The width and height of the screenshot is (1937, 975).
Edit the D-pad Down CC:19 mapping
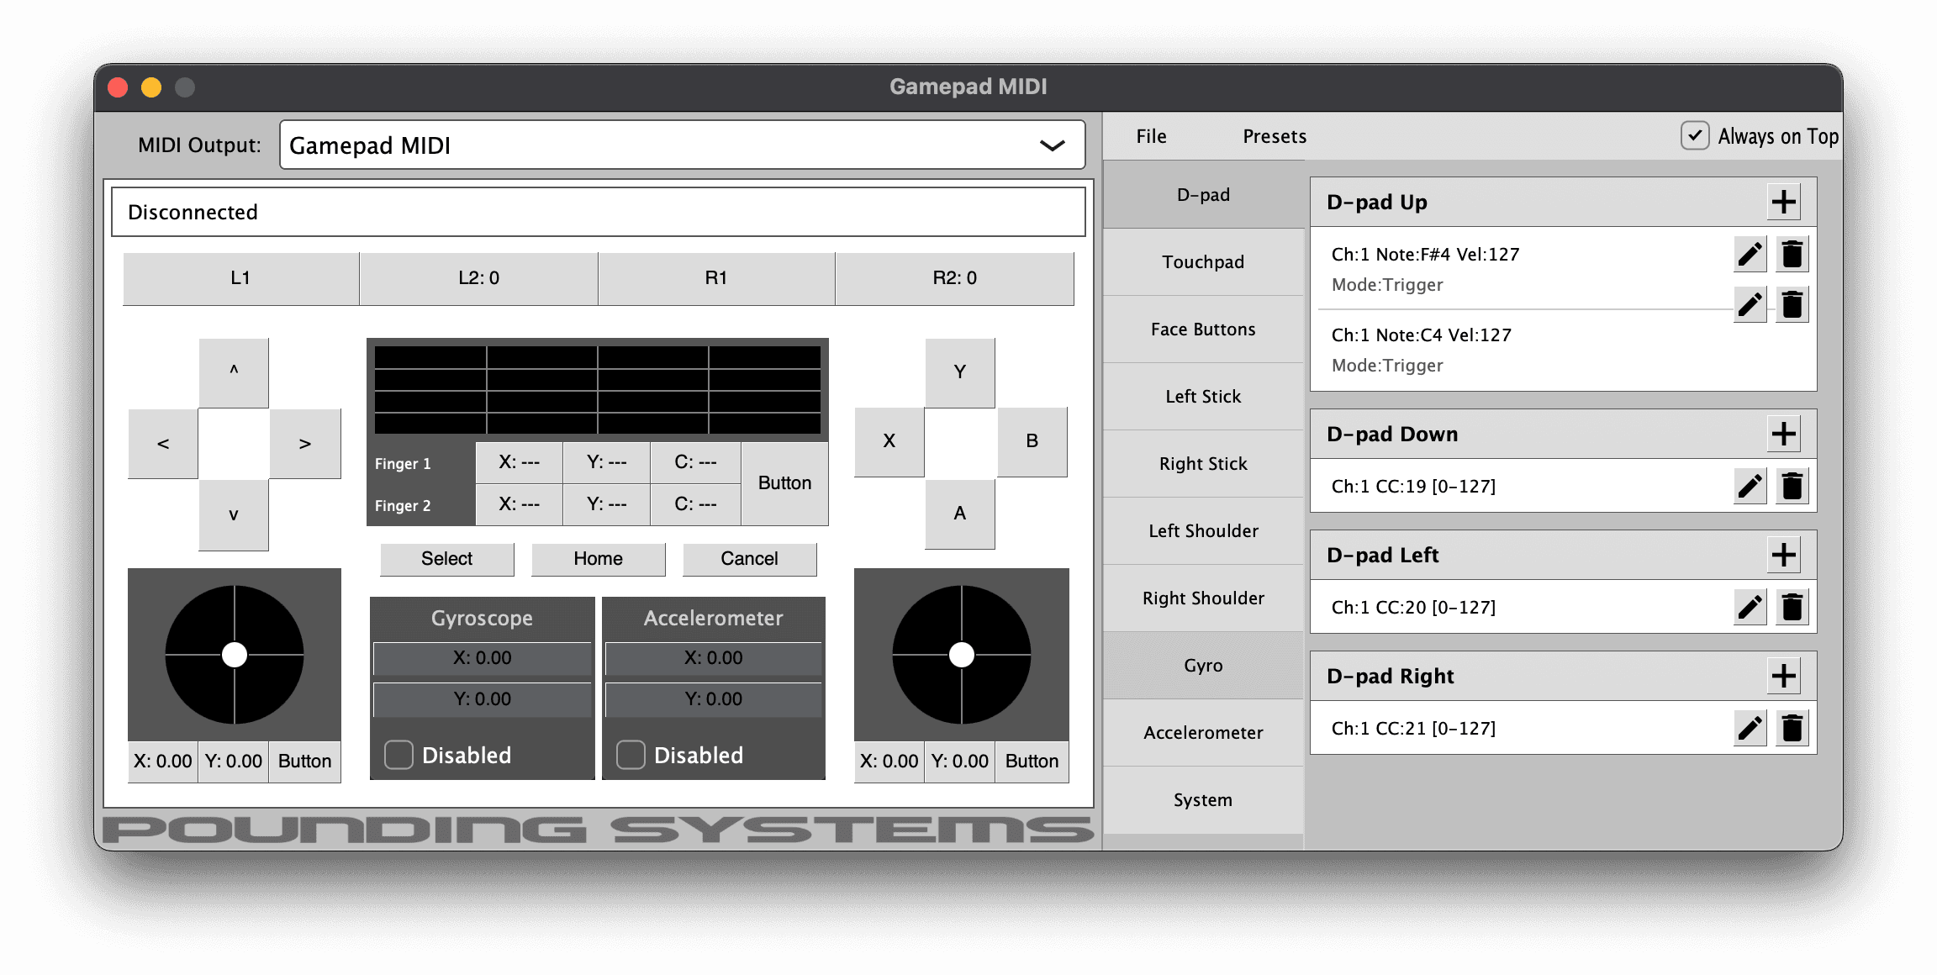click(x=1750, y=486)
